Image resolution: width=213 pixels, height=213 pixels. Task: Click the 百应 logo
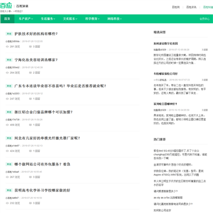click(x=6, y=6)
